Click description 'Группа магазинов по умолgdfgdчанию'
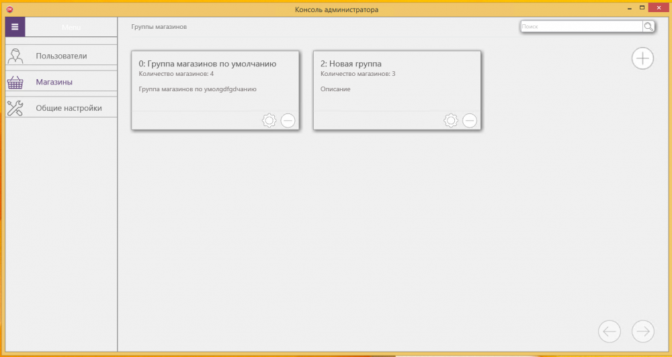Image resolution: width=672 pixels, height=357 pixels. point(198,89)
